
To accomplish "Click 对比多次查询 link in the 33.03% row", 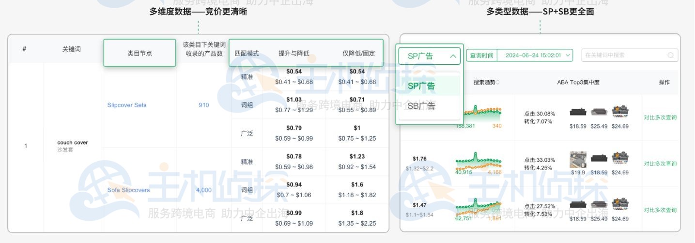I will (x=660, y=164).
